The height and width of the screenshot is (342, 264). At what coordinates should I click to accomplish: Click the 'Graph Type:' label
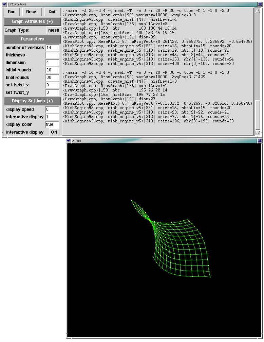(x=17, y=30)
